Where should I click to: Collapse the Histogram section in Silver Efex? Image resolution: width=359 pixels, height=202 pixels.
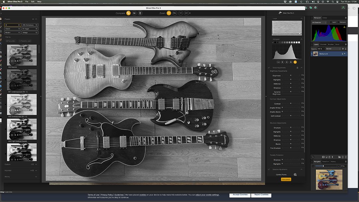(x=301, y=39)
